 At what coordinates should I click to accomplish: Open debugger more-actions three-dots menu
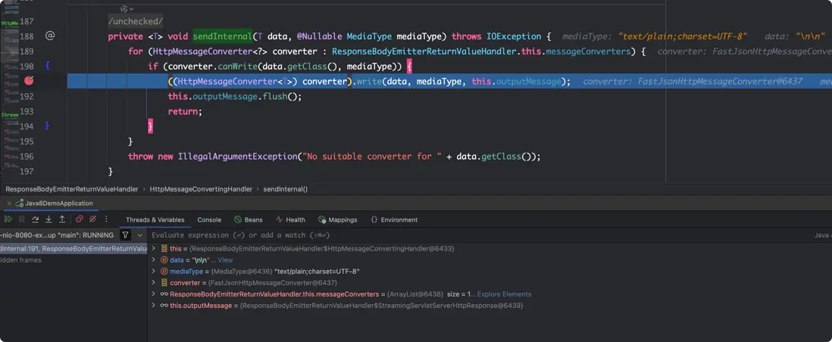(x=106, y=219)
